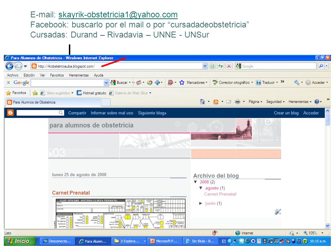Open the Carnet Prenatal post title
This screenshot has height=250, width=334.
[71, 193]
